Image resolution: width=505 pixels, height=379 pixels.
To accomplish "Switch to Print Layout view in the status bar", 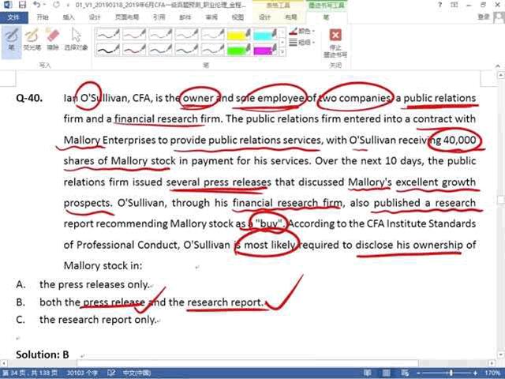I will coord(386,373).
